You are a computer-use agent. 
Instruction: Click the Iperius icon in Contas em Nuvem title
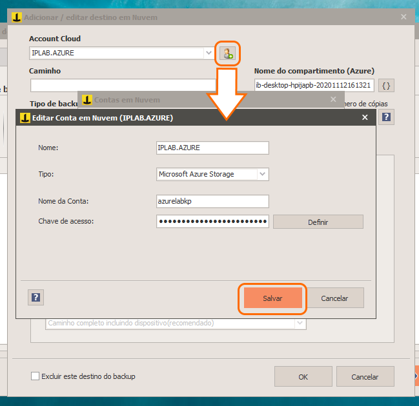pyautogui.click(x=87, y=100)
